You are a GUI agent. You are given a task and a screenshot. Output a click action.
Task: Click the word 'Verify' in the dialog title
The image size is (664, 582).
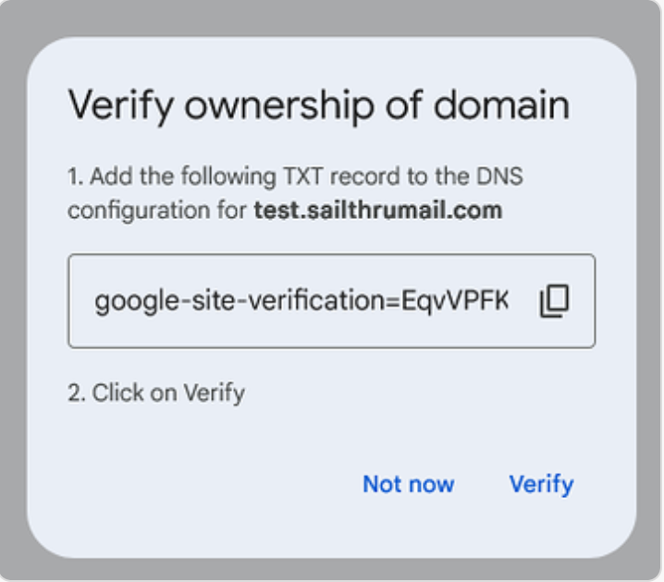pyautogui.click(x=120, y=104)
